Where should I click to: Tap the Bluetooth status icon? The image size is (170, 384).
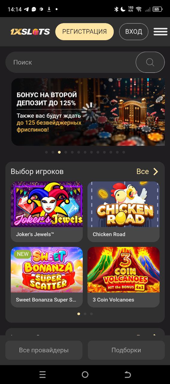[116, 9]
